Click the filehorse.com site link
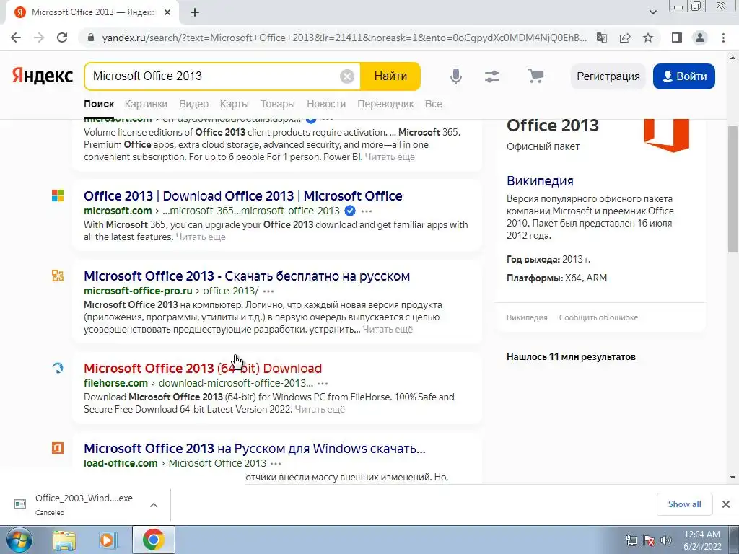Screen dimensions: 739x554 tap(116, 383)
